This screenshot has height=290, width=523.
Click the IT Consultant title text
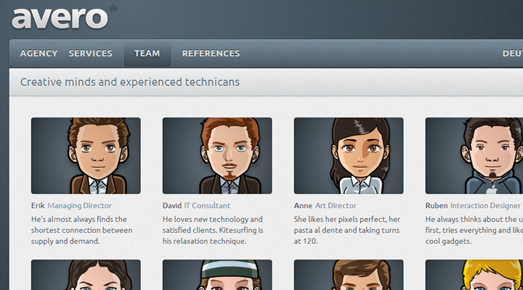click(207, 205)
